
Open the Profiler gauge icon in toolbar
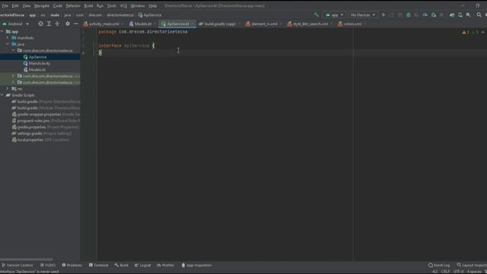(425, 15)
